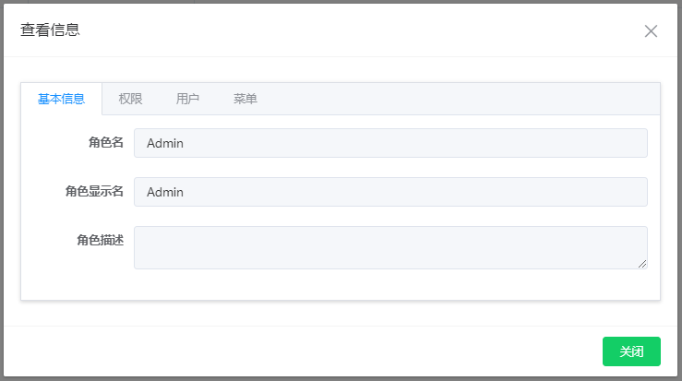Close the 查看信息 dialog with X icon
The width and height of the screenshot is (682, 381).
[651, 31]
